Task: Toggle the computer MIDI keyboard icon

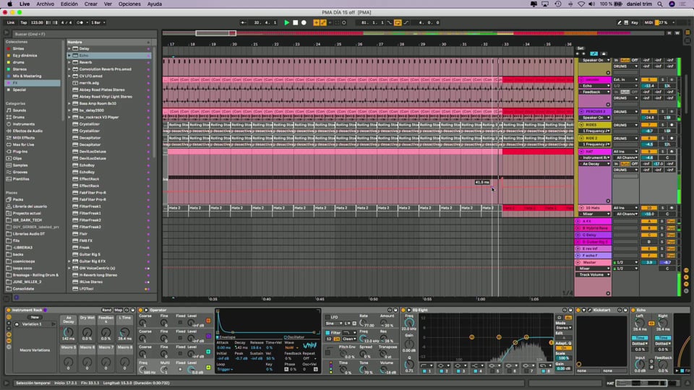Action: [626, 22]
